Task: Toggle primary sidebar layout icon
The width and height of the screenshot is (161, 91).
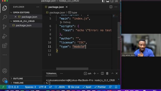Action: pyautogui.click(x=103, y=1)
